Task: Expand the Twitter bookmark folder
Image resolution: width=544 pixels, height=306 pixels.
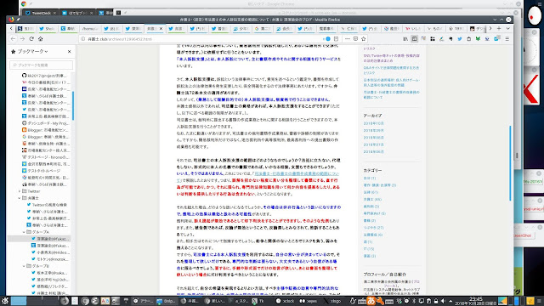Action: pos(20,191)
